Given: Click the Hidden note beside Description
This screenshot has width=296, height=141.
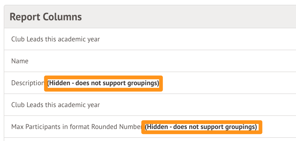Looking at the screenshot, I should [x=103, y=83].
